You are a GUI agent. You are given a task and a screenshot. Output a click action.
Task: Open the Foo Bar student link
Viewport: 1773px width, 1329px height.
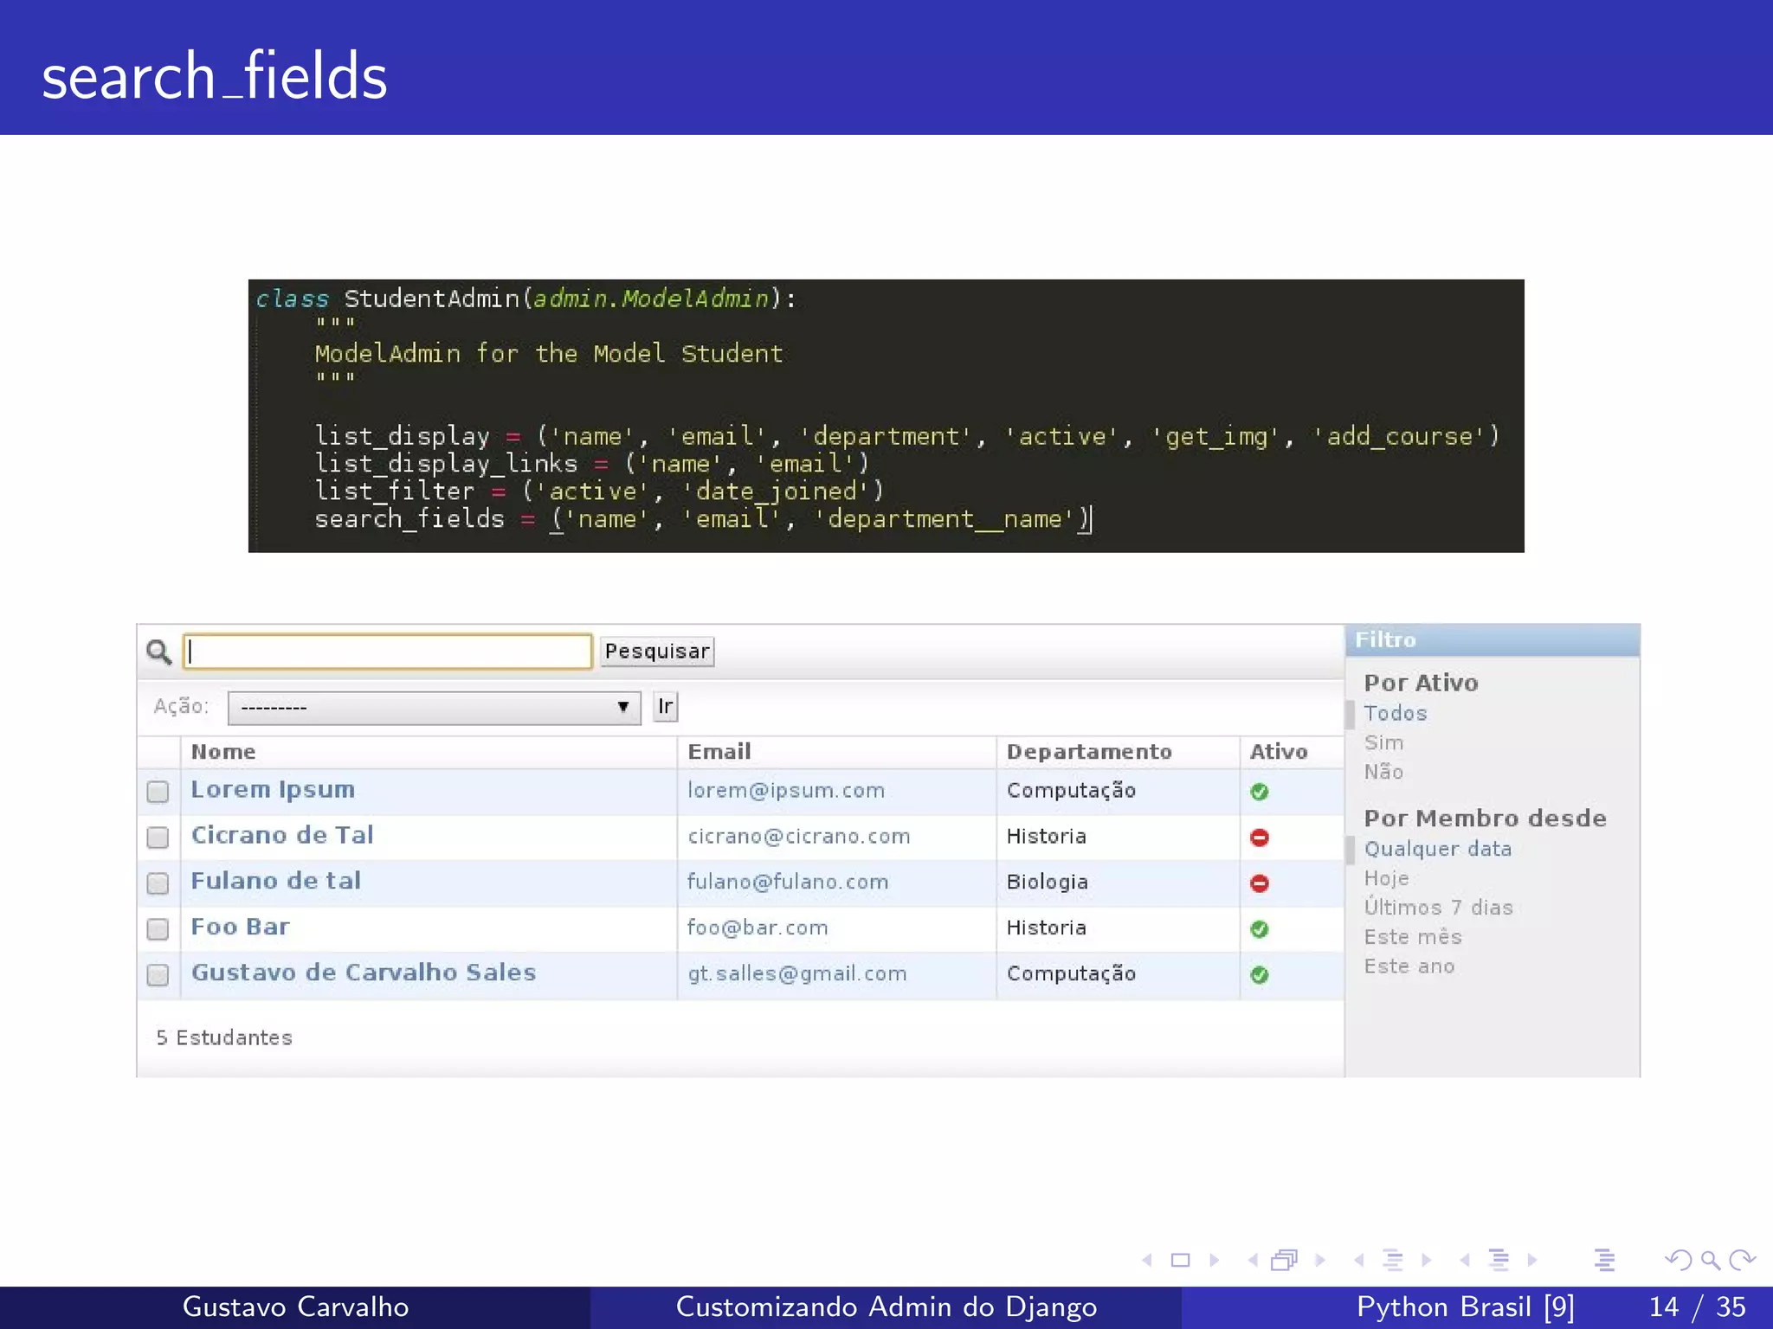point(240,928)
